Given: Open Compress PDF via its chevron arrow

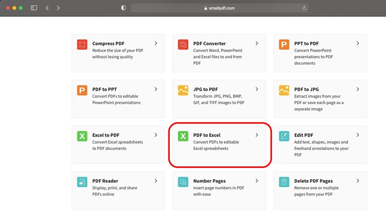Looking at the screenshot, I should coord(156,43).
